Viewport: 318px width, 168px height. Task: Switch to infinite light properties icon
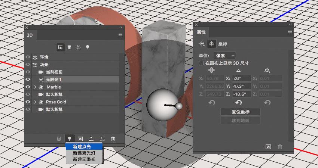pos(202,44)
